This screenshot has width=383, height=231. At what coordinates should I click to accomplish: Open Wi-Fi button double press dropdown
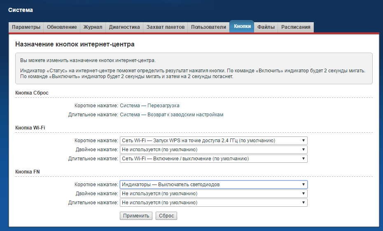tap(213, 150)
